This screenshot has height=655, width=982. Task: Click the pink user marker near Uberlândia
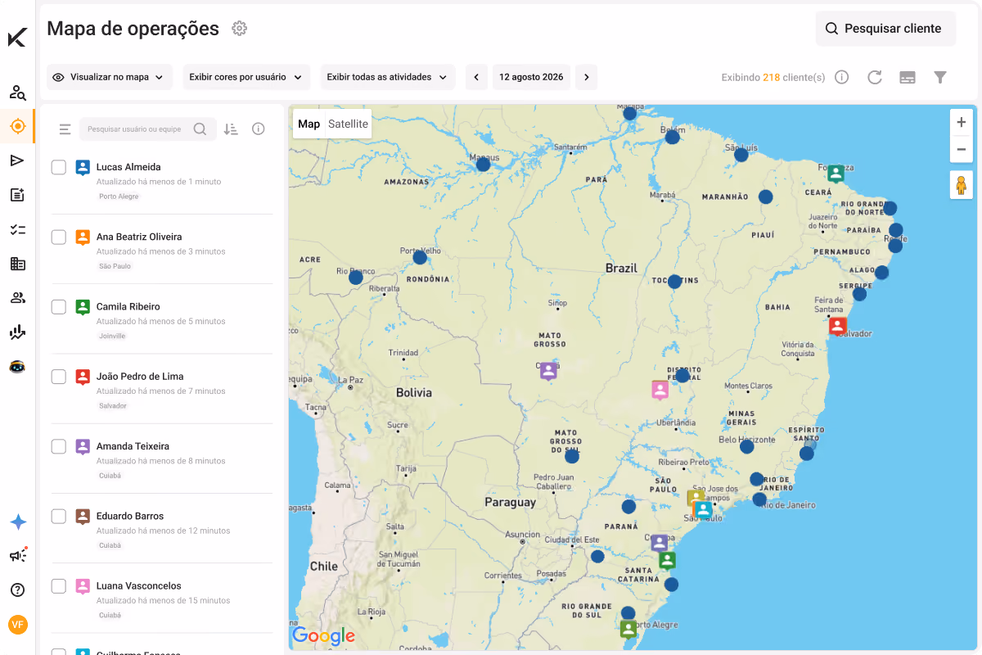click(x=660, y=390)
